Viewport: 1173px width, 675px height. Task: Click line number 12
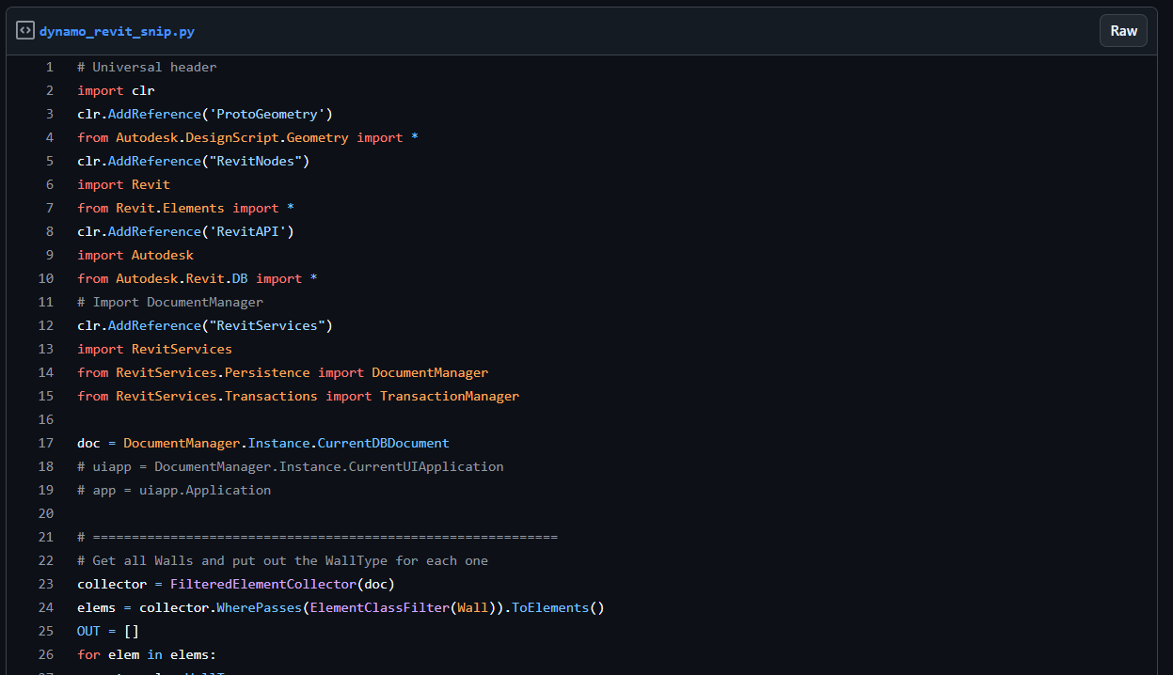46,325
